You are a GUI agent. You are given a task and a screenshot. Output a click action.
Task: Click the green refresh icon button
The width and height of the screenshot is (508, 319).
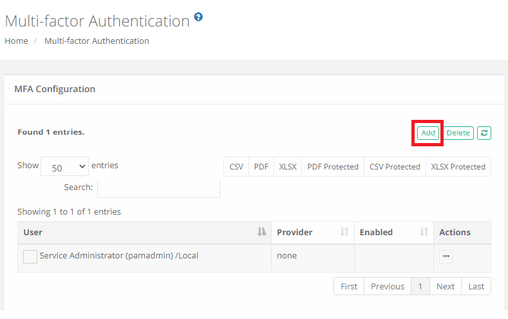pyautogui.click(x=484, y=133)
